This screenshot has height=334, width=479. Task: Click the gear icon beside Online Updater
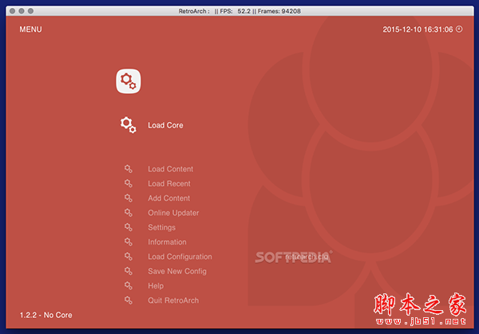tap(129, 213)
